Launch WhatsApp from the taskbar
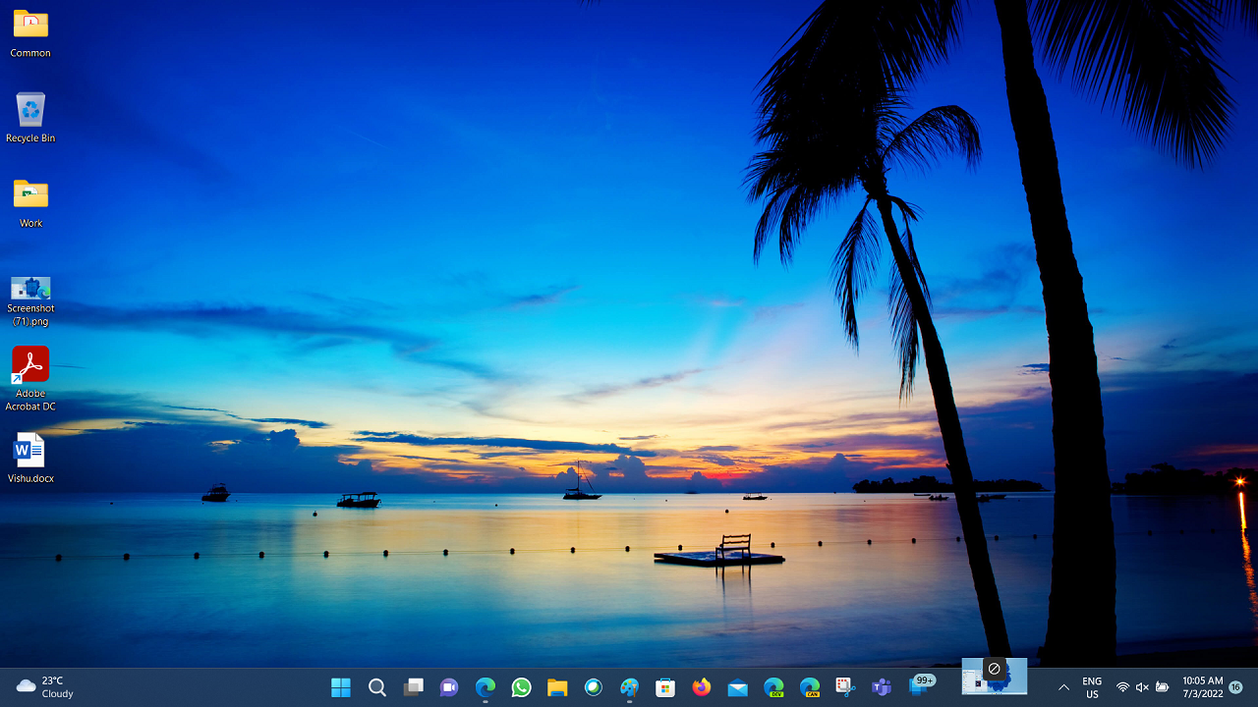The width and height of the screenshot is (1258, 707). pyautogui.click(x=522, y=687)
